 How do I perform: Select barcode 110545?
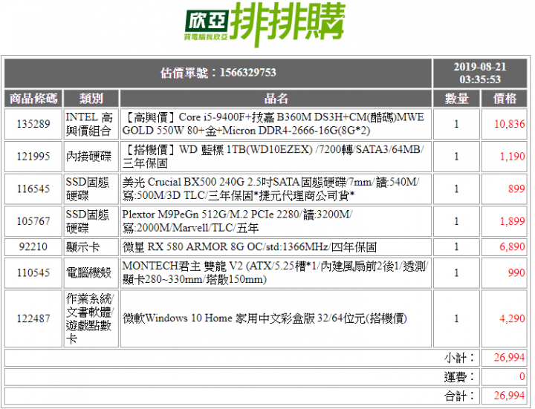[33, 272]
